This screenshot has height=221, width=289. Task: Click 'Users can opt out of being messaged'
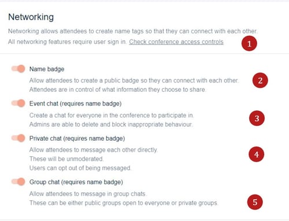pyautogui.click(x=80, y=168)
